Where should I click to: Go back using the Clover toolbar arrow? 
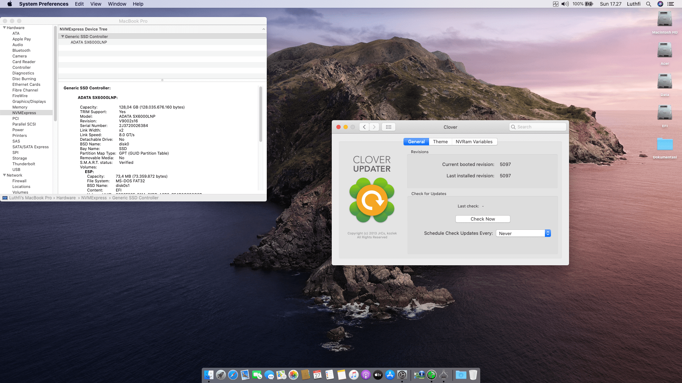click(364, 127)
